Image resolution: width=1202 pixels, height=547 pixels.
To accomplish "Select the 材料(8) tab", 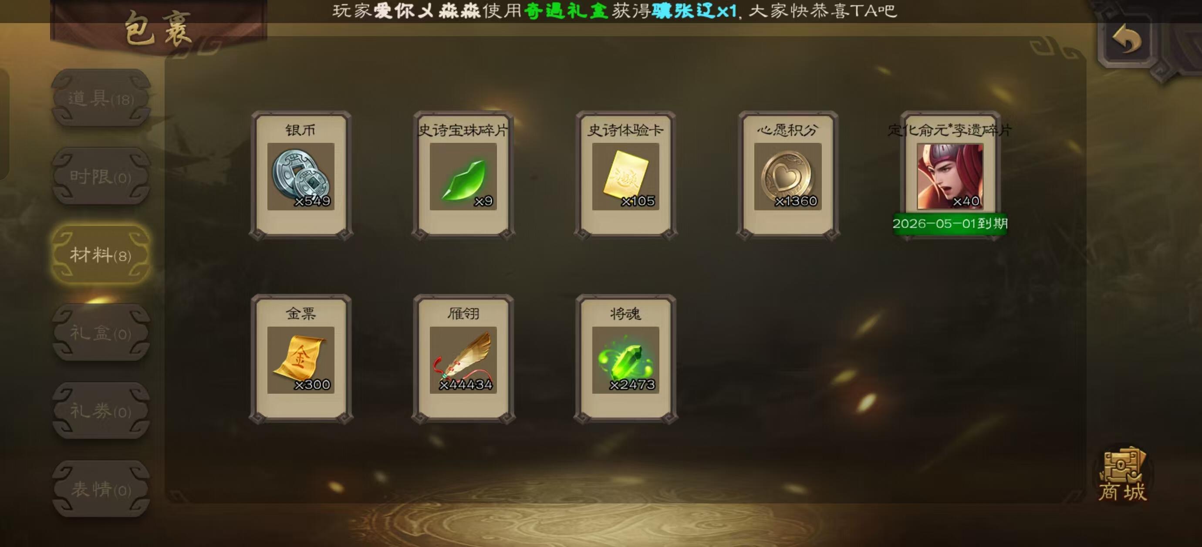I will [101, 255].
